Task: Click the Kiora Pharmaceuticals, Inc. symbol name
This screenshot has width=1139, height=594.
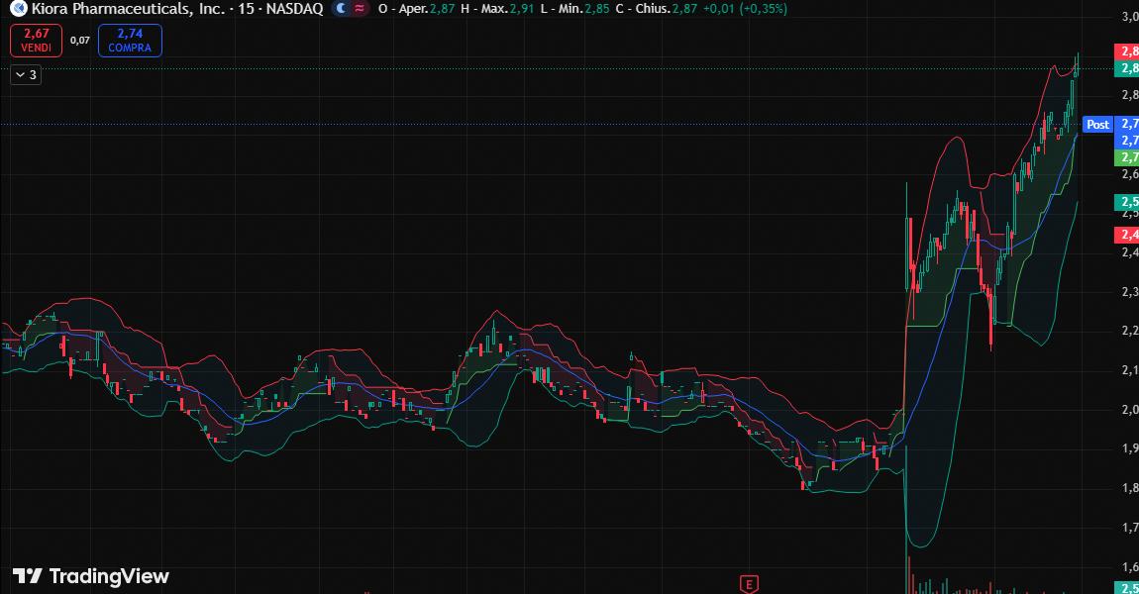Action: (128, 9)
